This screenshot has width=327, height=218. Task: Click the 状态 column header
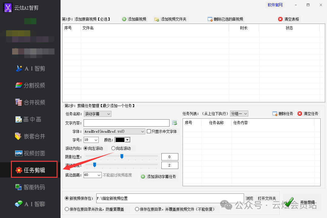pyautogui.click(x=289, y=28)
